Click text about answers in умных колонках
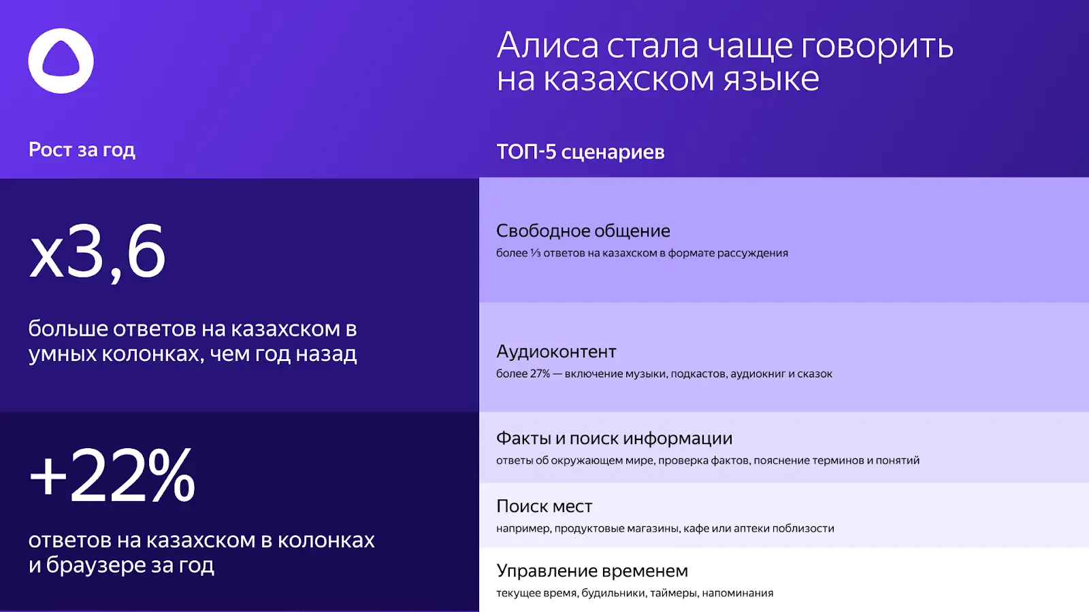Viewport: 1089px width, 612px height. tap(193, 341)
